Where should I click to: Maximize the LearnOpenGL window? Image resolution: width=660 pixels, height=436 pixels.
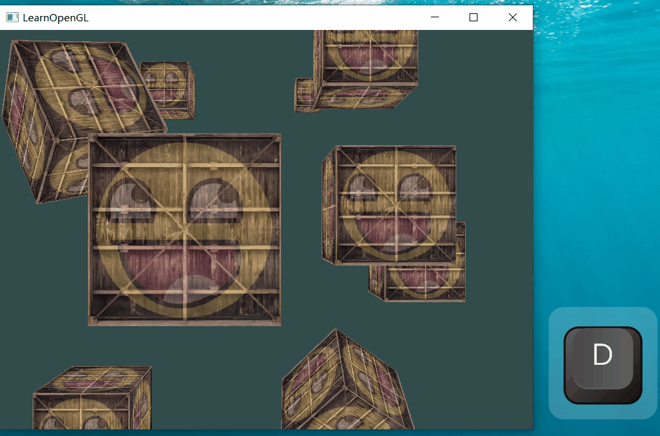pyautogui.click(x=474, y=17)
